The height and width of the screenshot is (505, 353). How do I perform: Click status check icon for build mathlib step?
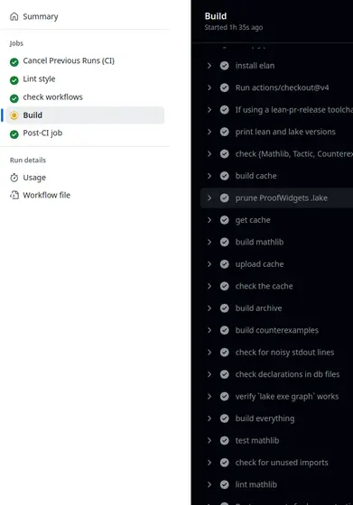point(225,242)
